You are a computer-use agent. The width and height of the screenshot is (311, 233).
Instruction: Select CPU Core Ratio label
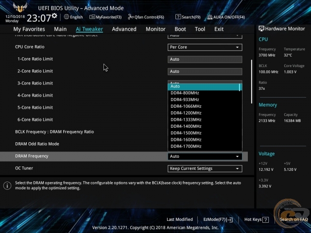tap(30, 47)
